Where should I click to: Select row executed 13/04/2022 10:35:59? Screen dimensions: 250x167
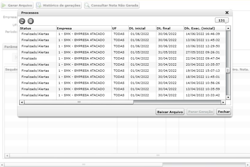pyautogui.click(x=123, y=89)
